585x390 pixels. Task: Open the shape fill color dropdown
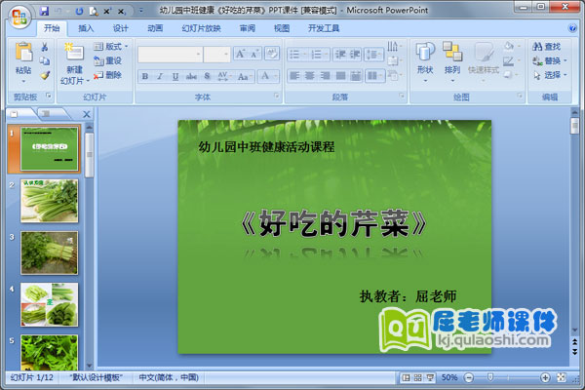(511, 46)
